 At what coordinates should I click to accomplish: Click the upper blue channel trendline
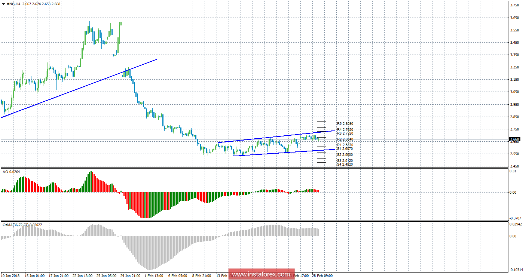pyautogui.click(x=277, y=136)
